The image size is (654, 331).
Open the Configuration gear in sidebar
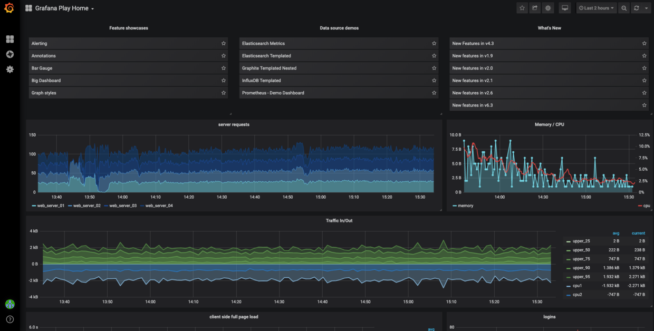coord(9,69)
